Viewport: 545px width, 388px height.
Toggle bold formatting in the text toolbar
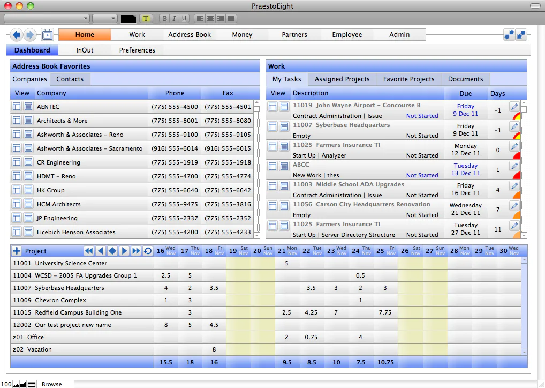(x=164, y=18)
